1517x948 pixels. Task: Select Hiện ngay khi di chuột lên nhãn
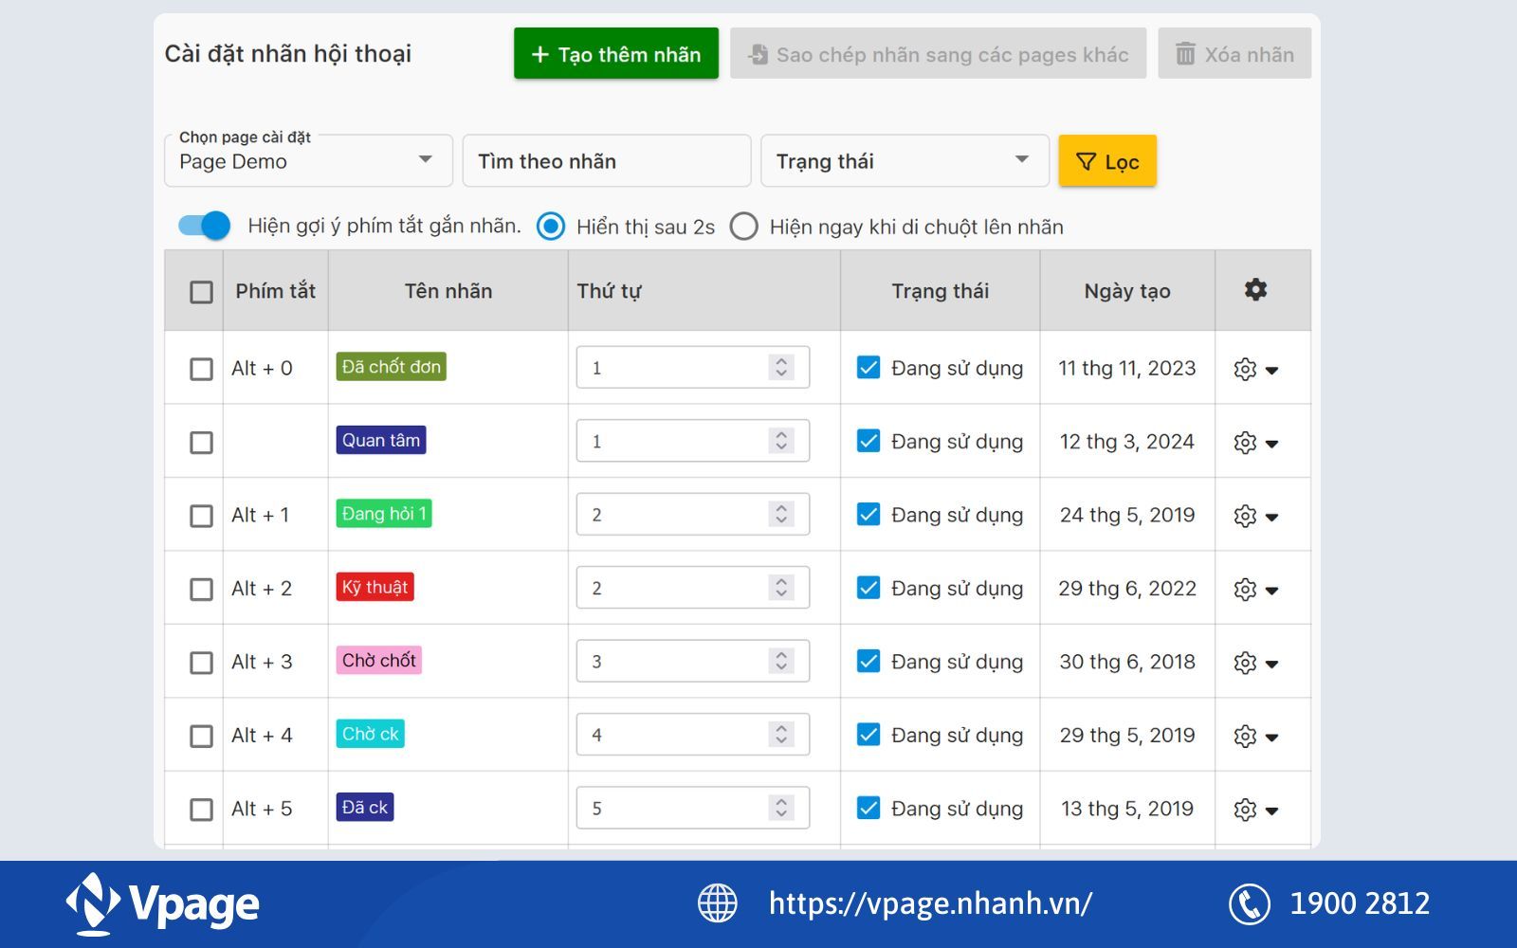coord(744,227)
